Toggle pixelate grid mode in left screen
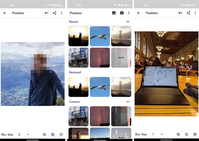 tap(52, 135)
